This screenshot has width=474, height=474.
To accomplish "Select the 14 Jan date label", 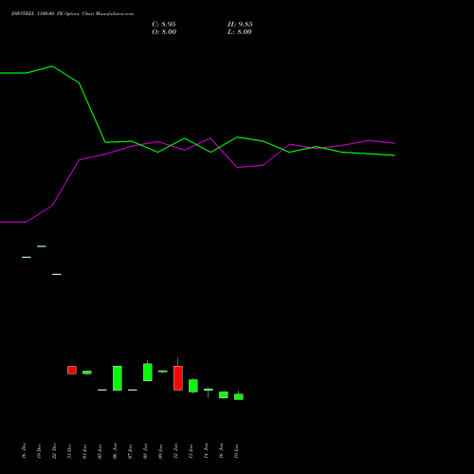I will (206, 451).
